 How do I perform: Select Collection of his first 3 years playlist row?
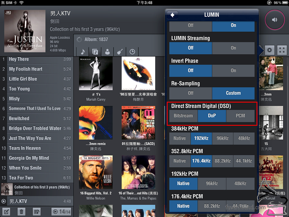tap(37, 189)
